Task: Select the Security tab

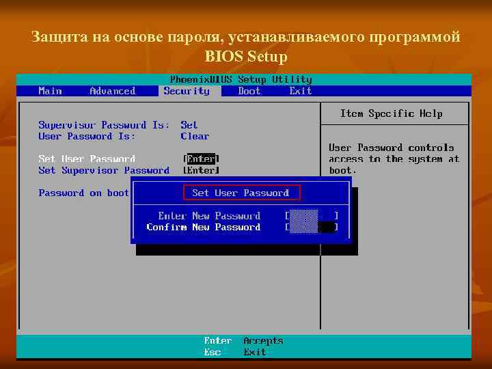Action: 187,91
